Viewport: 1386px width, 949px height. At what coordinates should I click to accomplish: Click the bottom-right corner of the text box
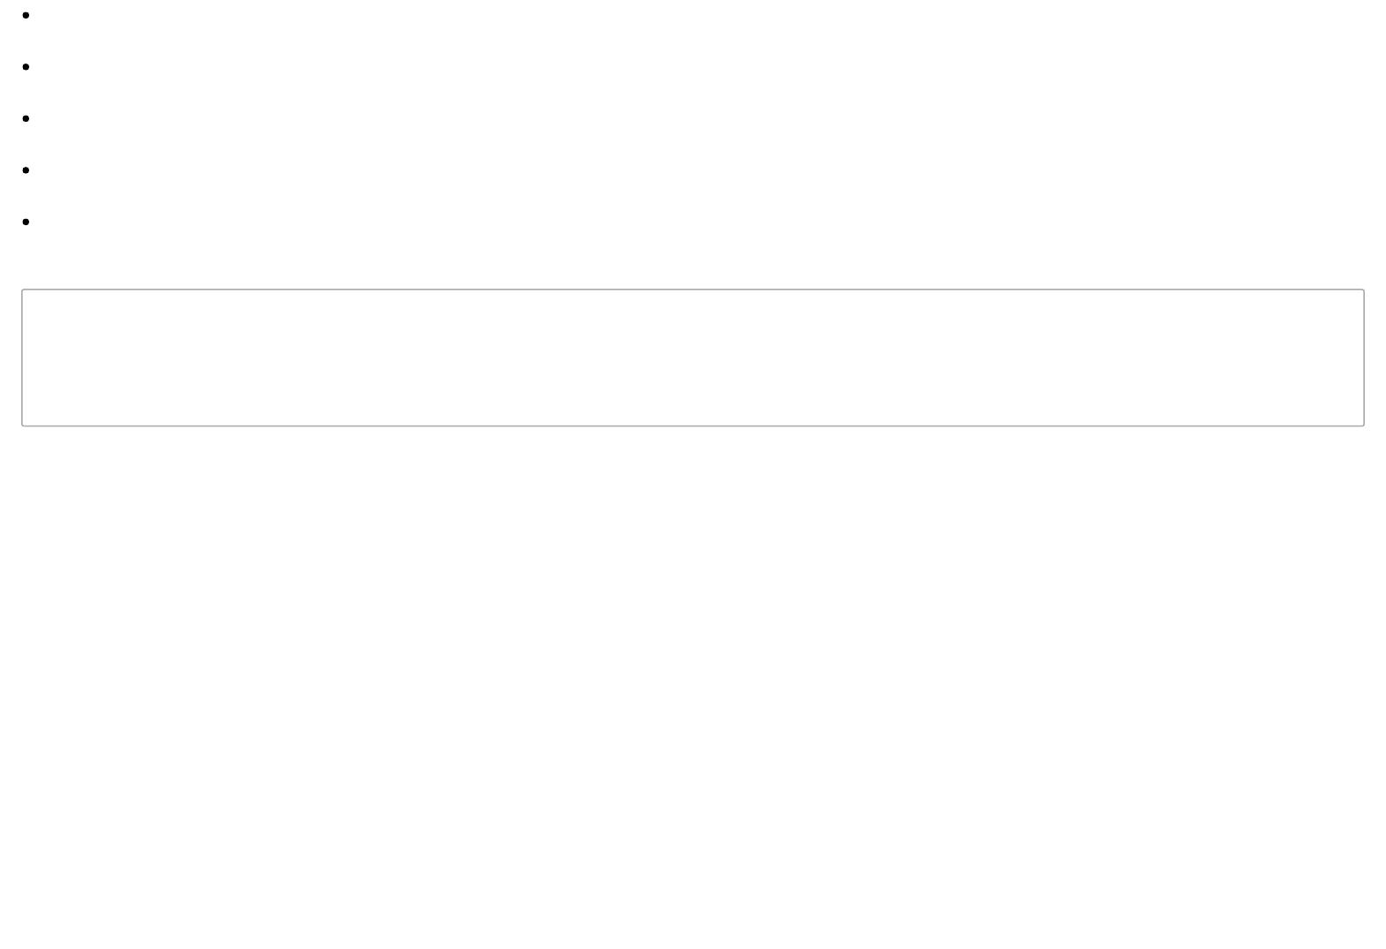tap(1364, 426)
